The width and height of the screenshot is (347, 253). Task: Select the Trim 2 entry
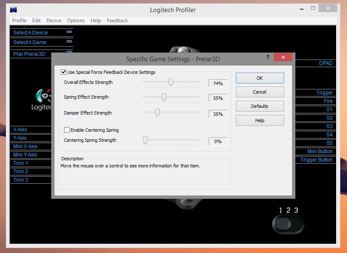[21, 172]
